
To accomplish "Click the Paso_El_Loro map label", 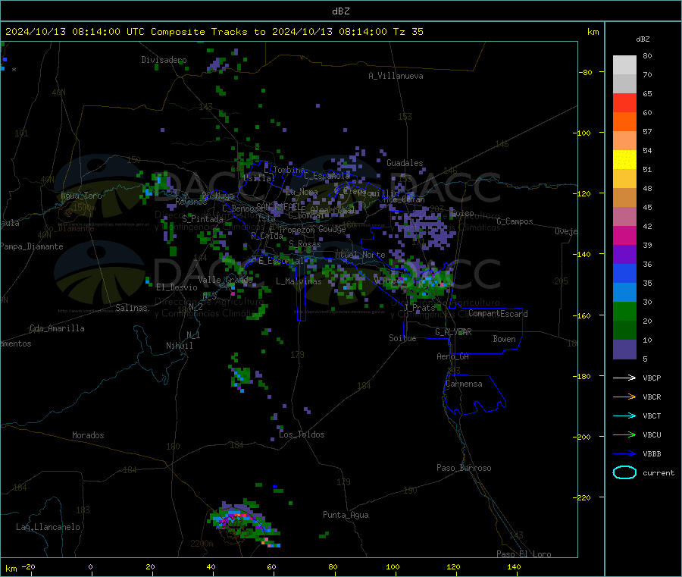I will 524,554.
